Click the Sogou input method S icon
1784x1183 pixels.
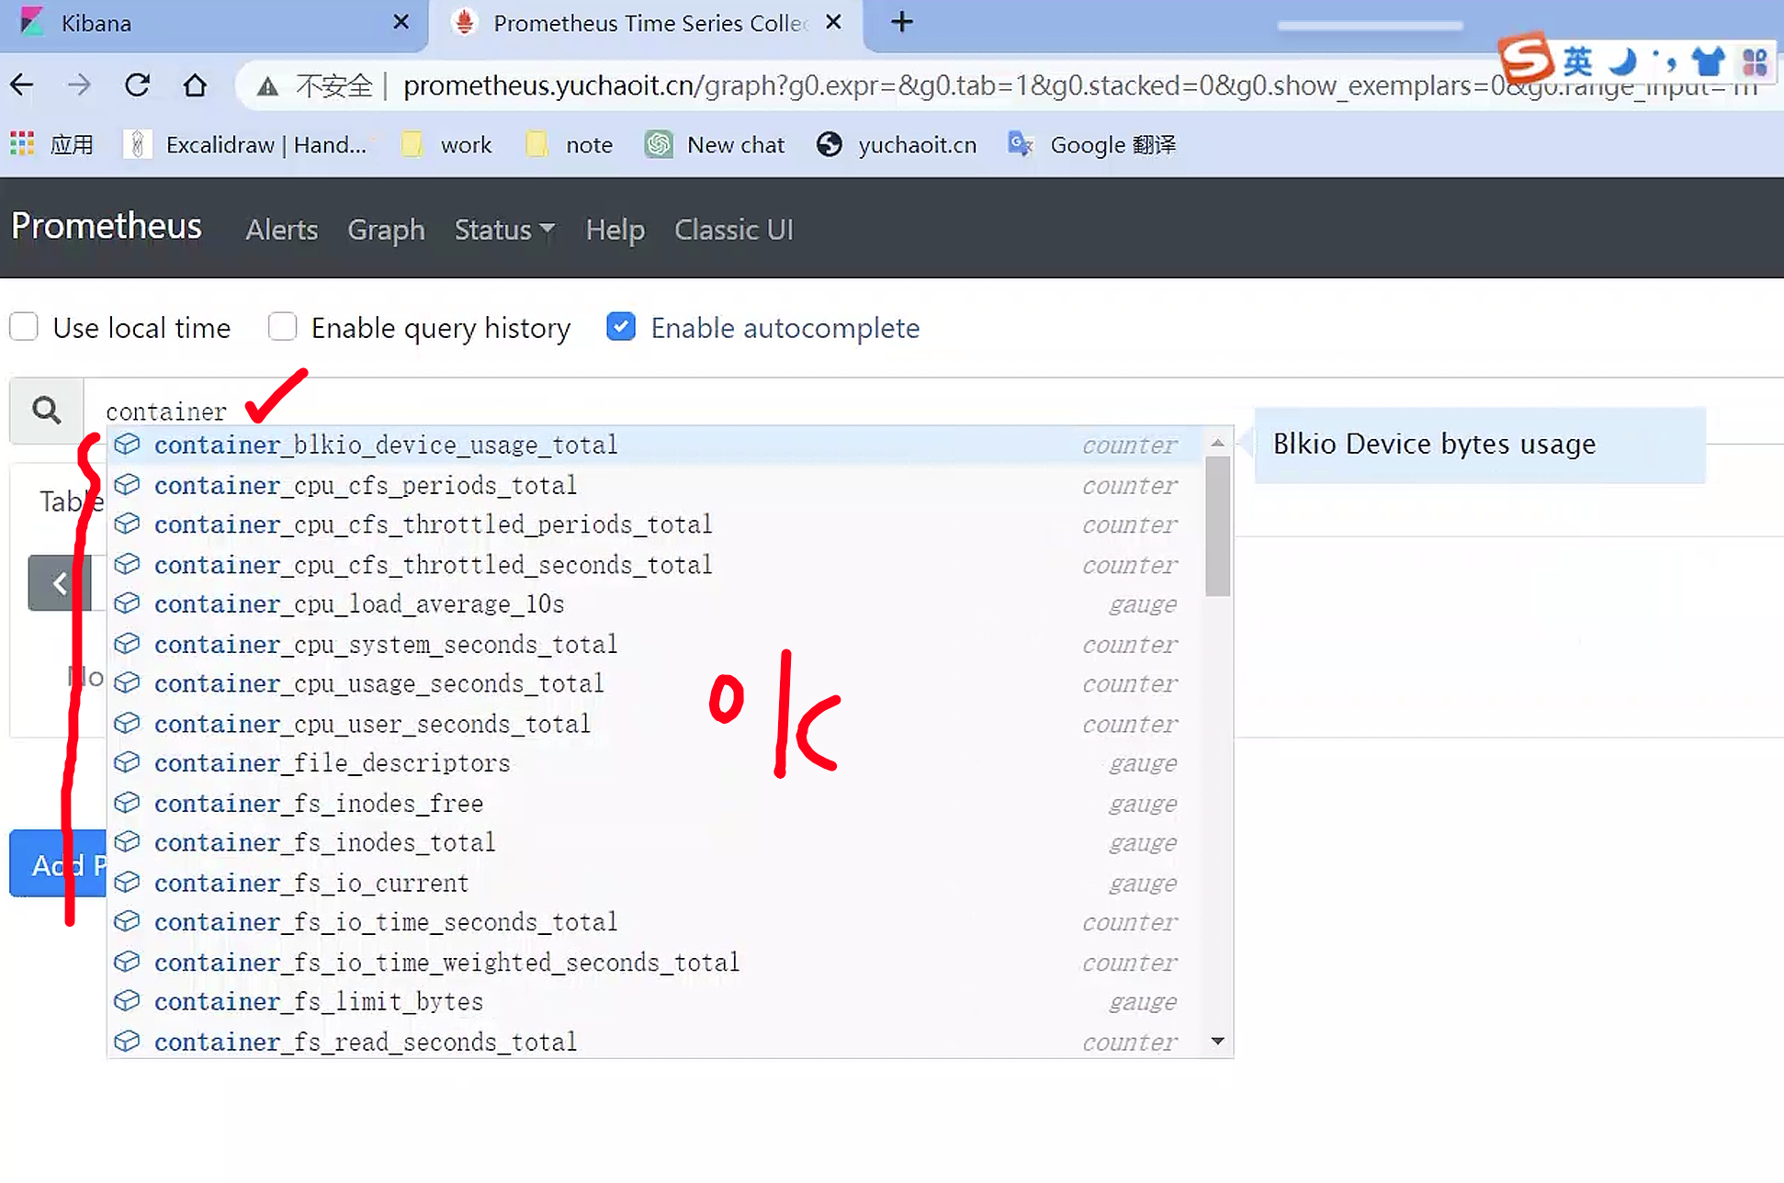pyautogui.click(x=1525, y=59)
